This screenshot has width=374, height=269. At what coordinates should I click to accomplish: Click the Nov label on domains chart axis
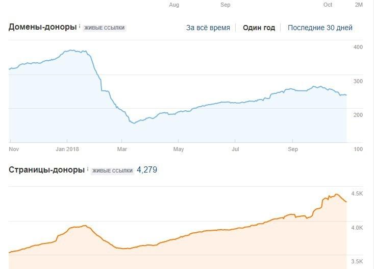click(14, 150)
